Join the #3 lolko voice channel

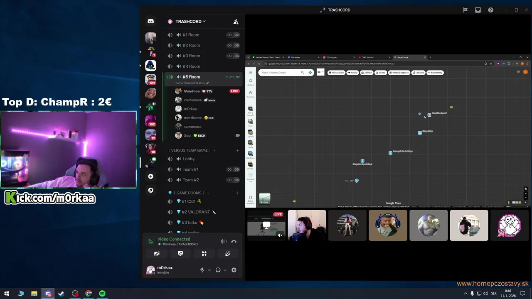click(x=203, y=223)
